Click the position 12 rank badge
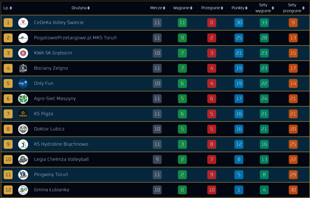310x198 pixels. coord(8,190)
